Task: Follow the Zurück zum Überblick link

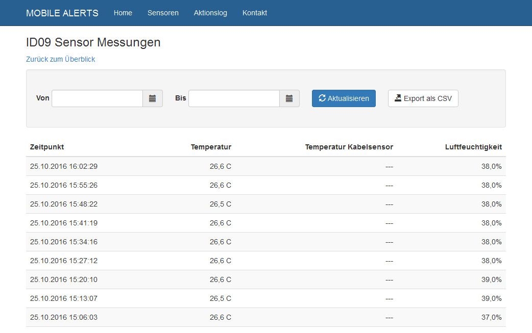Action: 60,59
